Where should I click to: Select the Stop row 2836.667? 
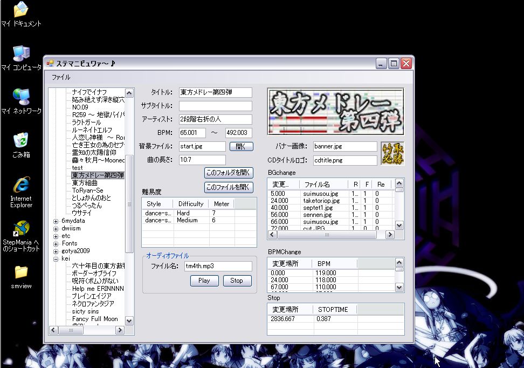click(335, 319)
